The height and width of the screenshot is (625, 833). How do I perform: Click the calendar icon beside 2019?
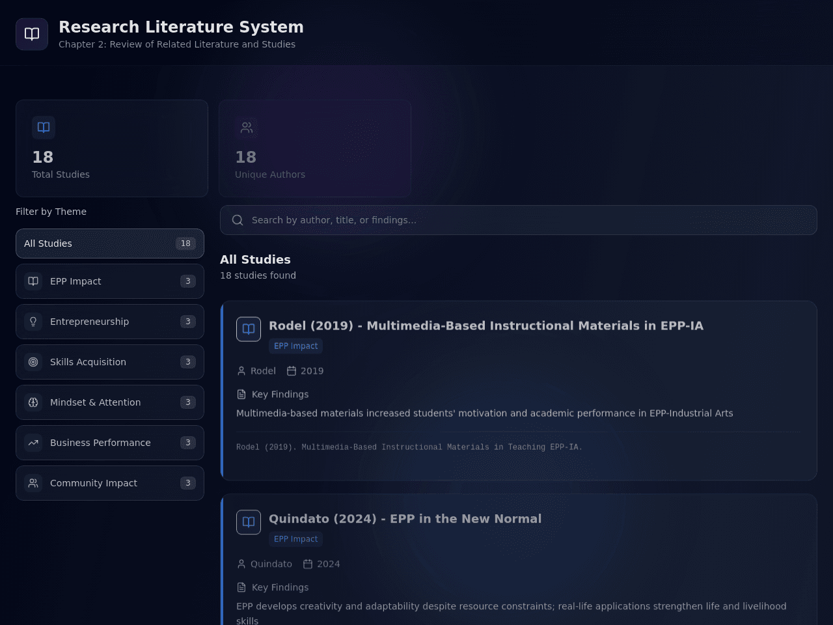(x=292, y=371)
